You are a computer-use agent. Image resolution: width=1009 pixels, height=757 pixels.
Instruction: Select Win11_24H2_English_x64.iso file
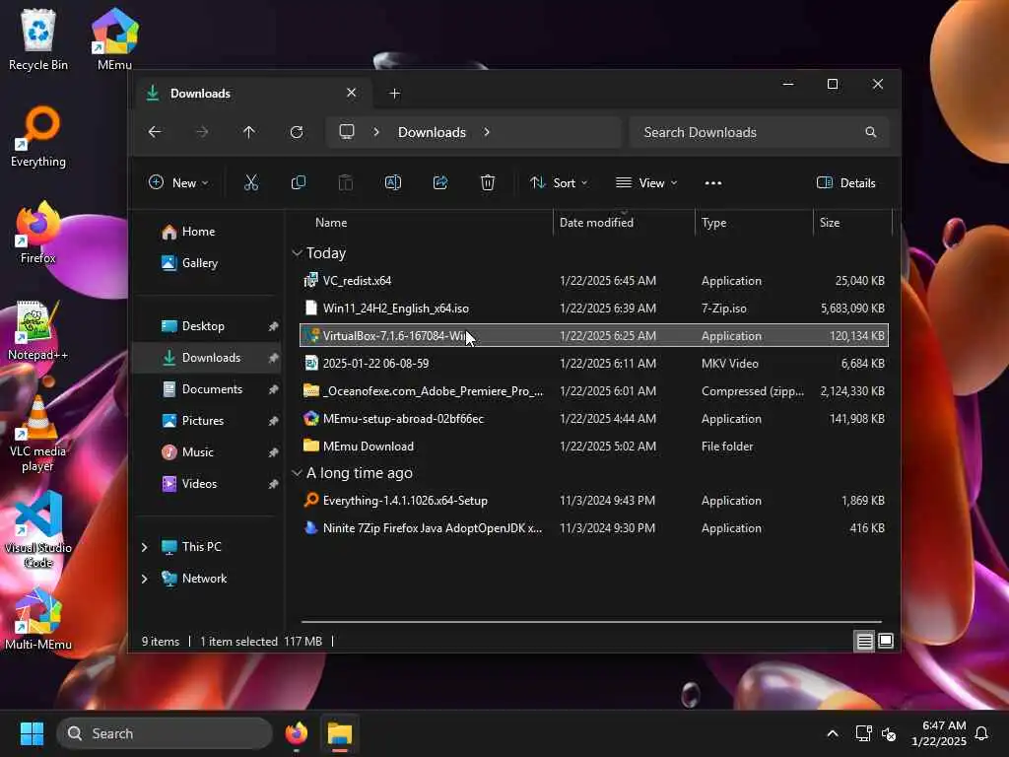[x=593, y=309]
